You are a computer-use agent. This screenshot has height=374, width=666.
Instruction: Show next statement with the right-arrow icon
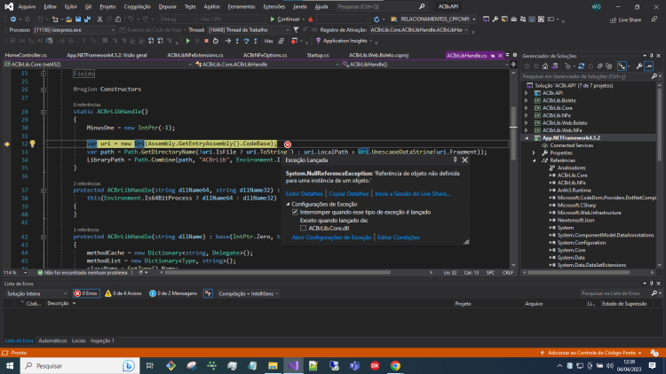coord(227,41)
